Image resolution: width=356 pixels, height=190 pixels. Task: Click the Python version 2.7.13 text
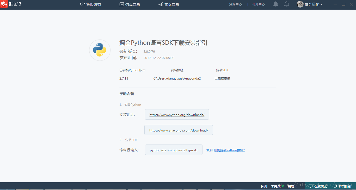tap(124, 78)
